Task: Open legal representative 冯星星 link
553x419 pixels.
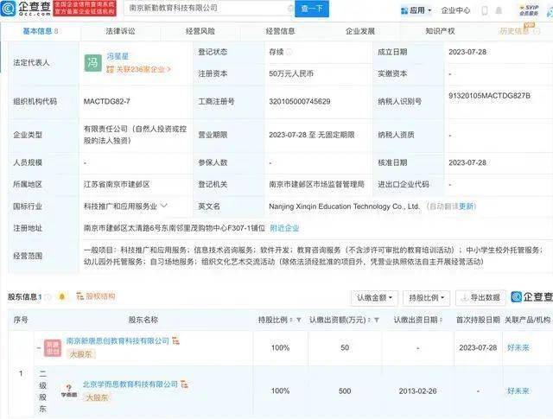Action: point(118,56)
